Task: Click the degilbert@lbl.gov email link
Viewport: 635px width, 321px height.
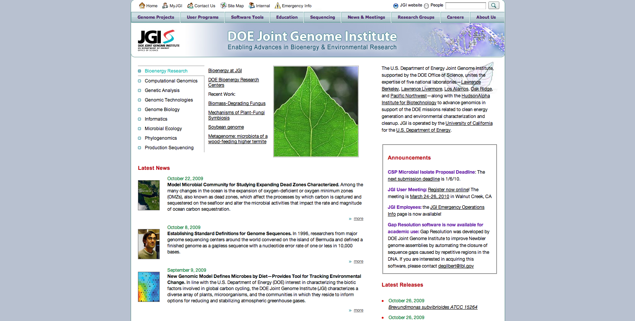Action: (x=456, y=266)
